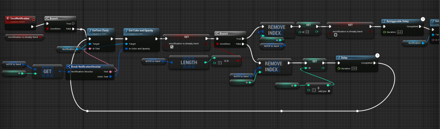Viewport: 440px width, 129px height.
Task: Click the True output pin on first Branch
Action: point(73,24)
